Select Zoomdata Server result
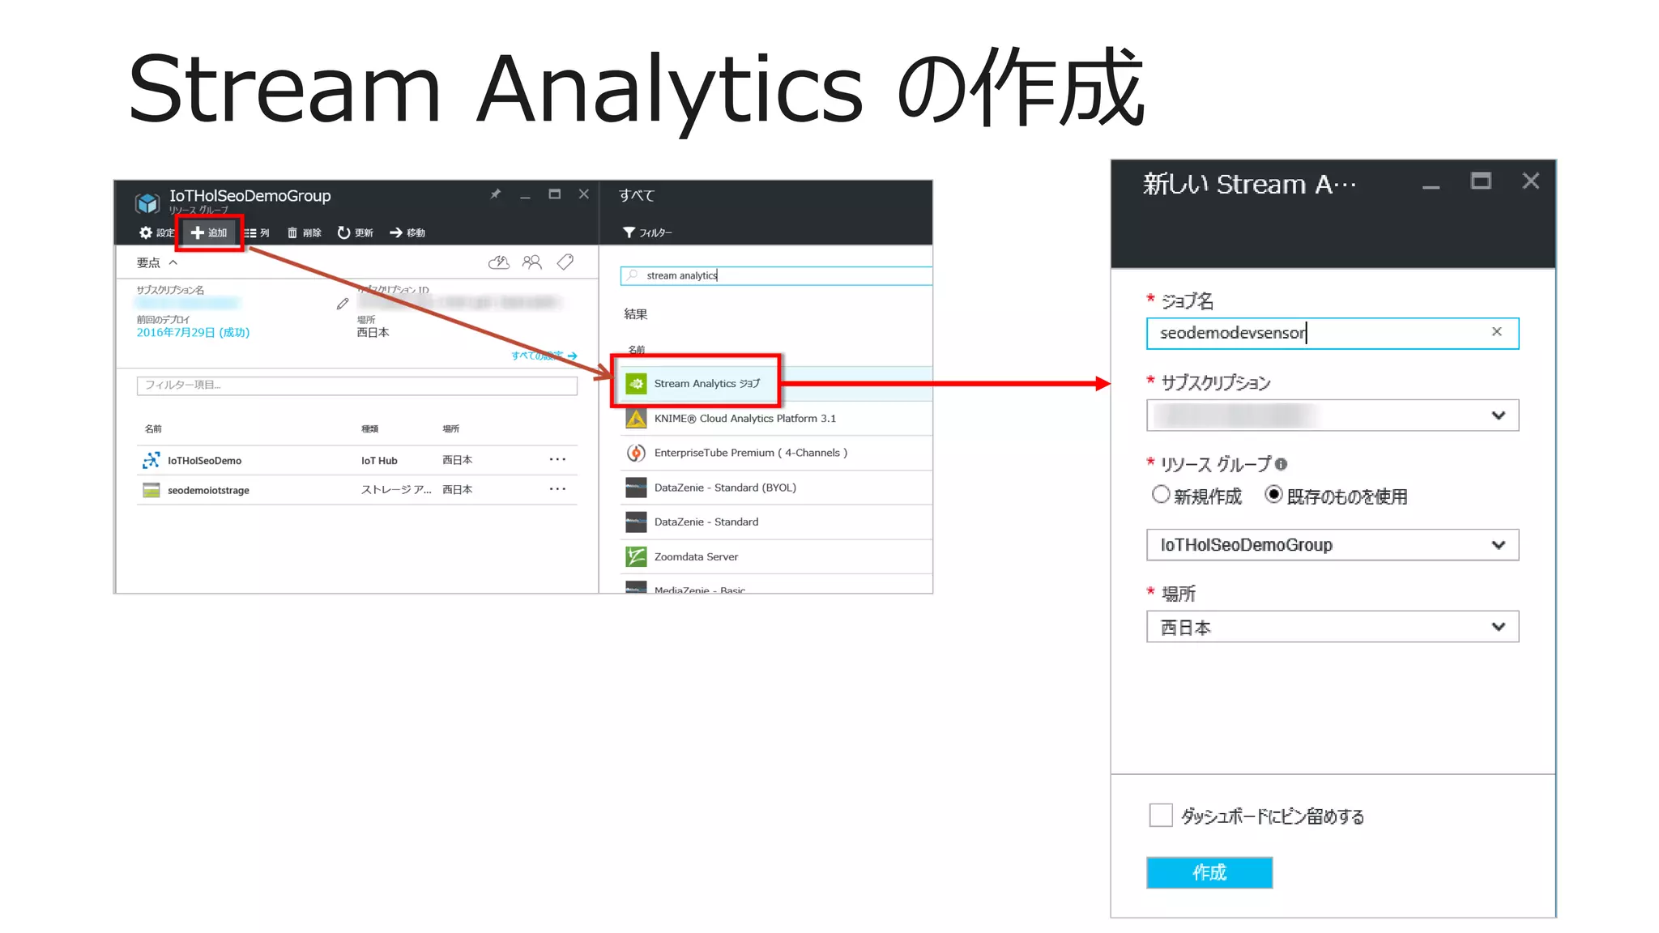 coord(776,556)
